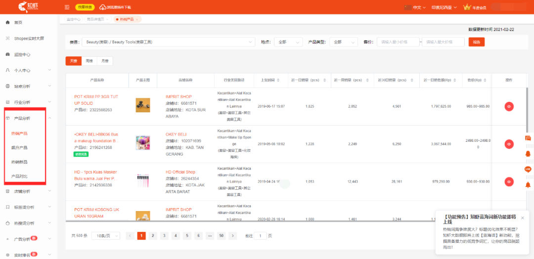Expand the 站点分析 sidebar menu
Viewport: 534px width, 259px height.
point(50,86)
